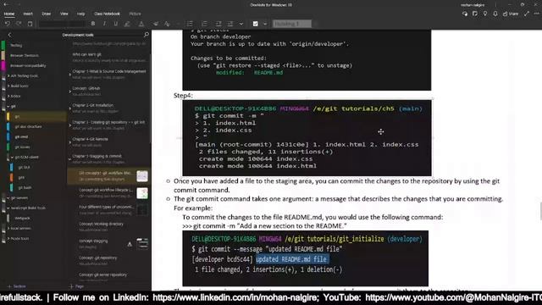Add a new section with + Section
This screenshot has width=542, height=305.
coord(17,286)
